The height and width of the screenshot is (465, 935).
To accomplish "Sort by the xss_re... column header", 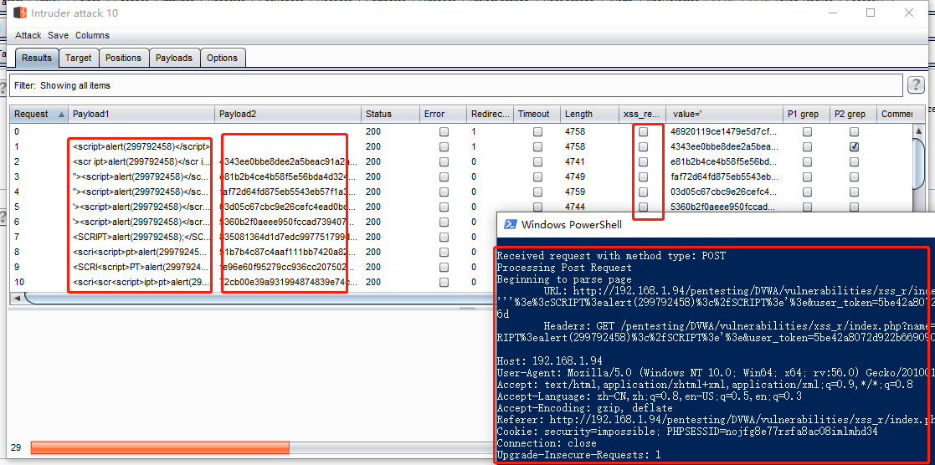I will tap(642, 114).
